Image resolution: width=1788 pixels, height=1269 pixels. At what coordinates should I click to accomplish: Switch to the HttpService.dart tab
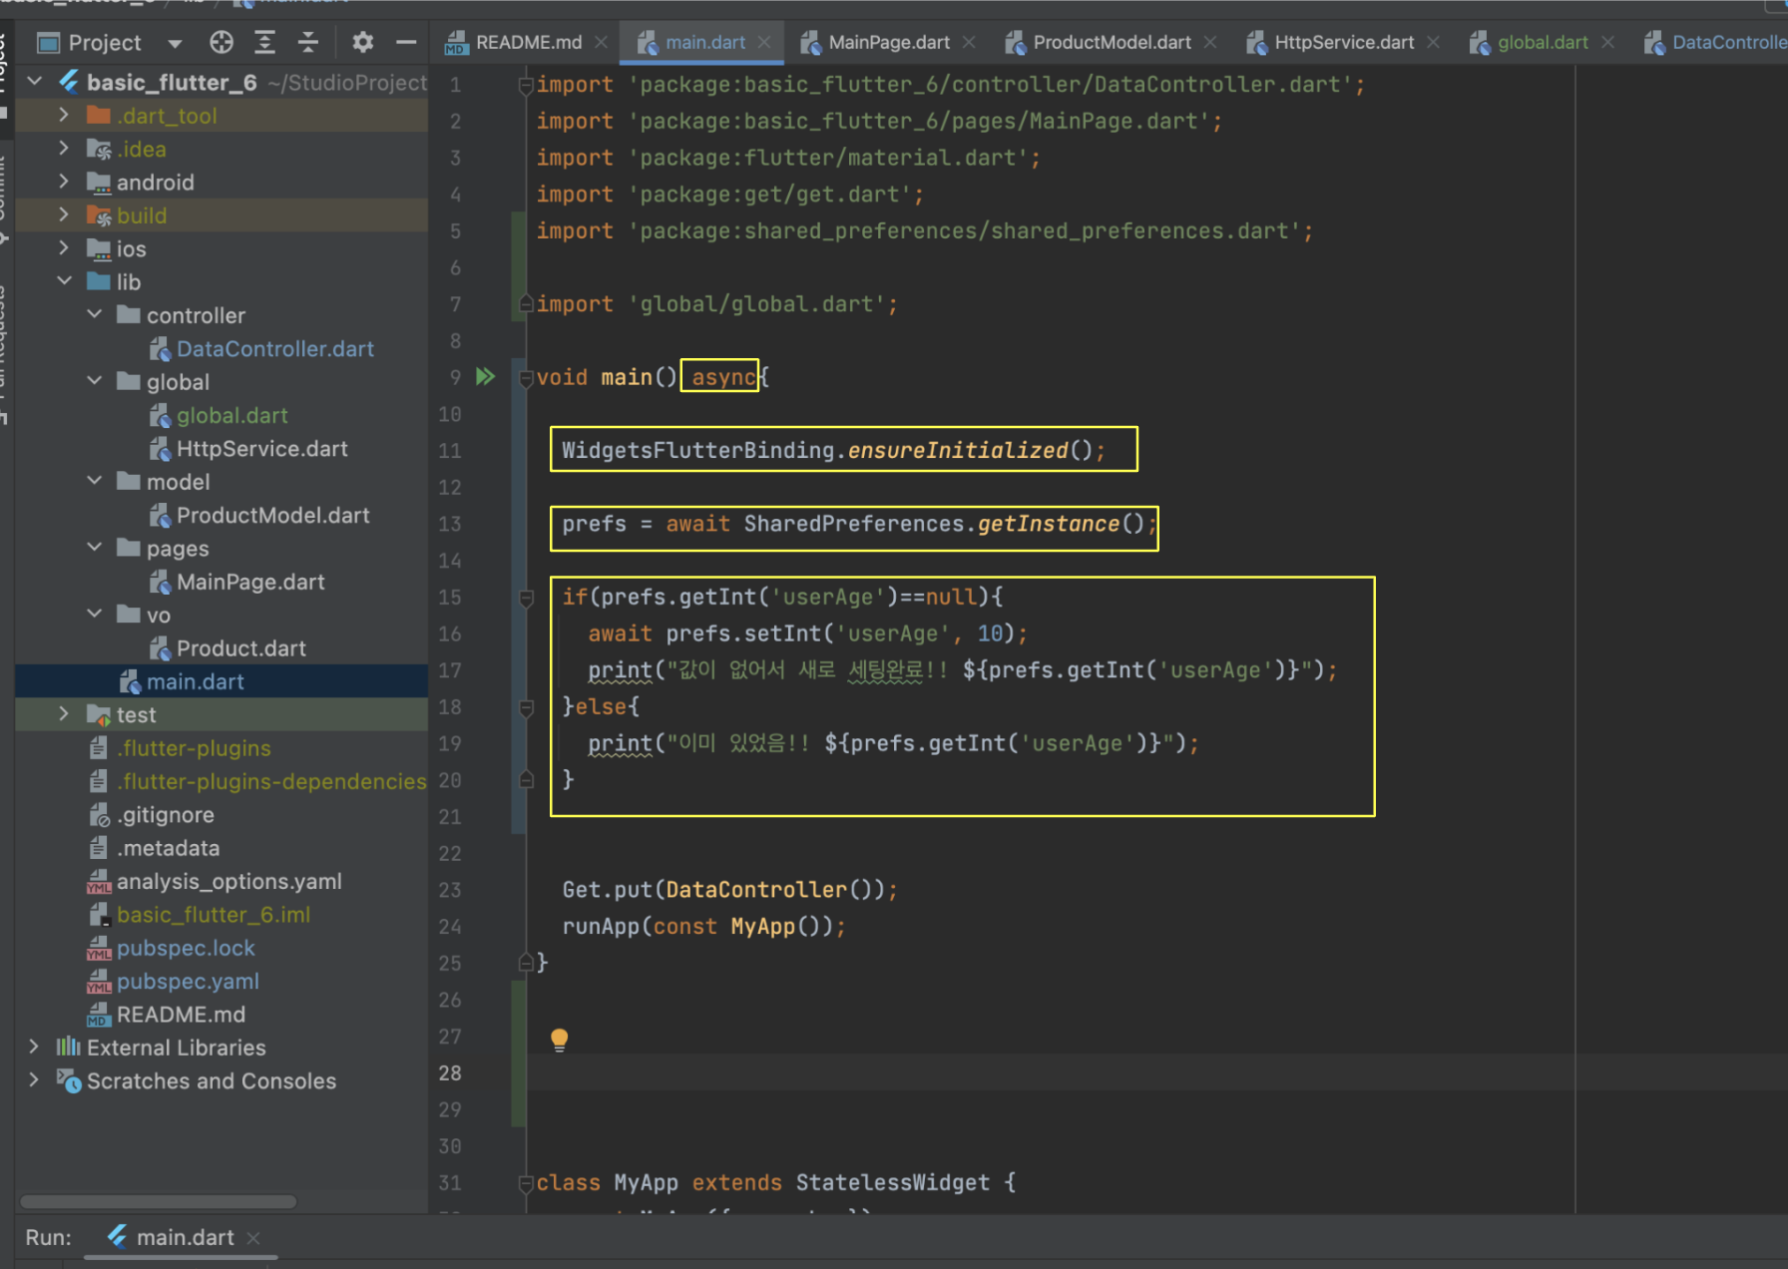click(x=1343, y=42)
